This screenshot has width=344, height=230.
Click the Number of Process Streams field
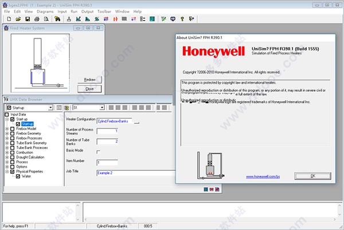[107, 131]
